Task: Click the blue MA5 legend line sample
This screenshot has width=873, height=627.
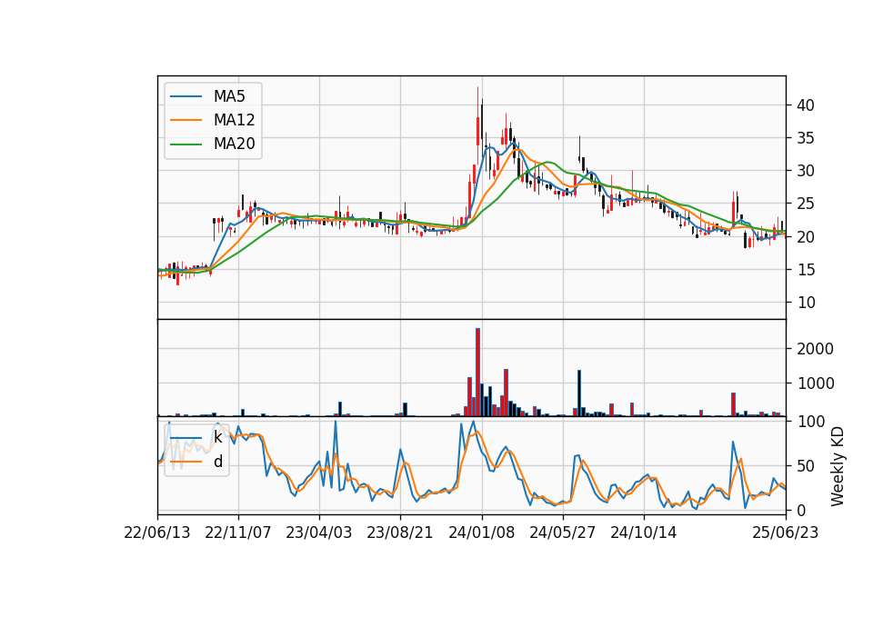Action: click(186, 96)
